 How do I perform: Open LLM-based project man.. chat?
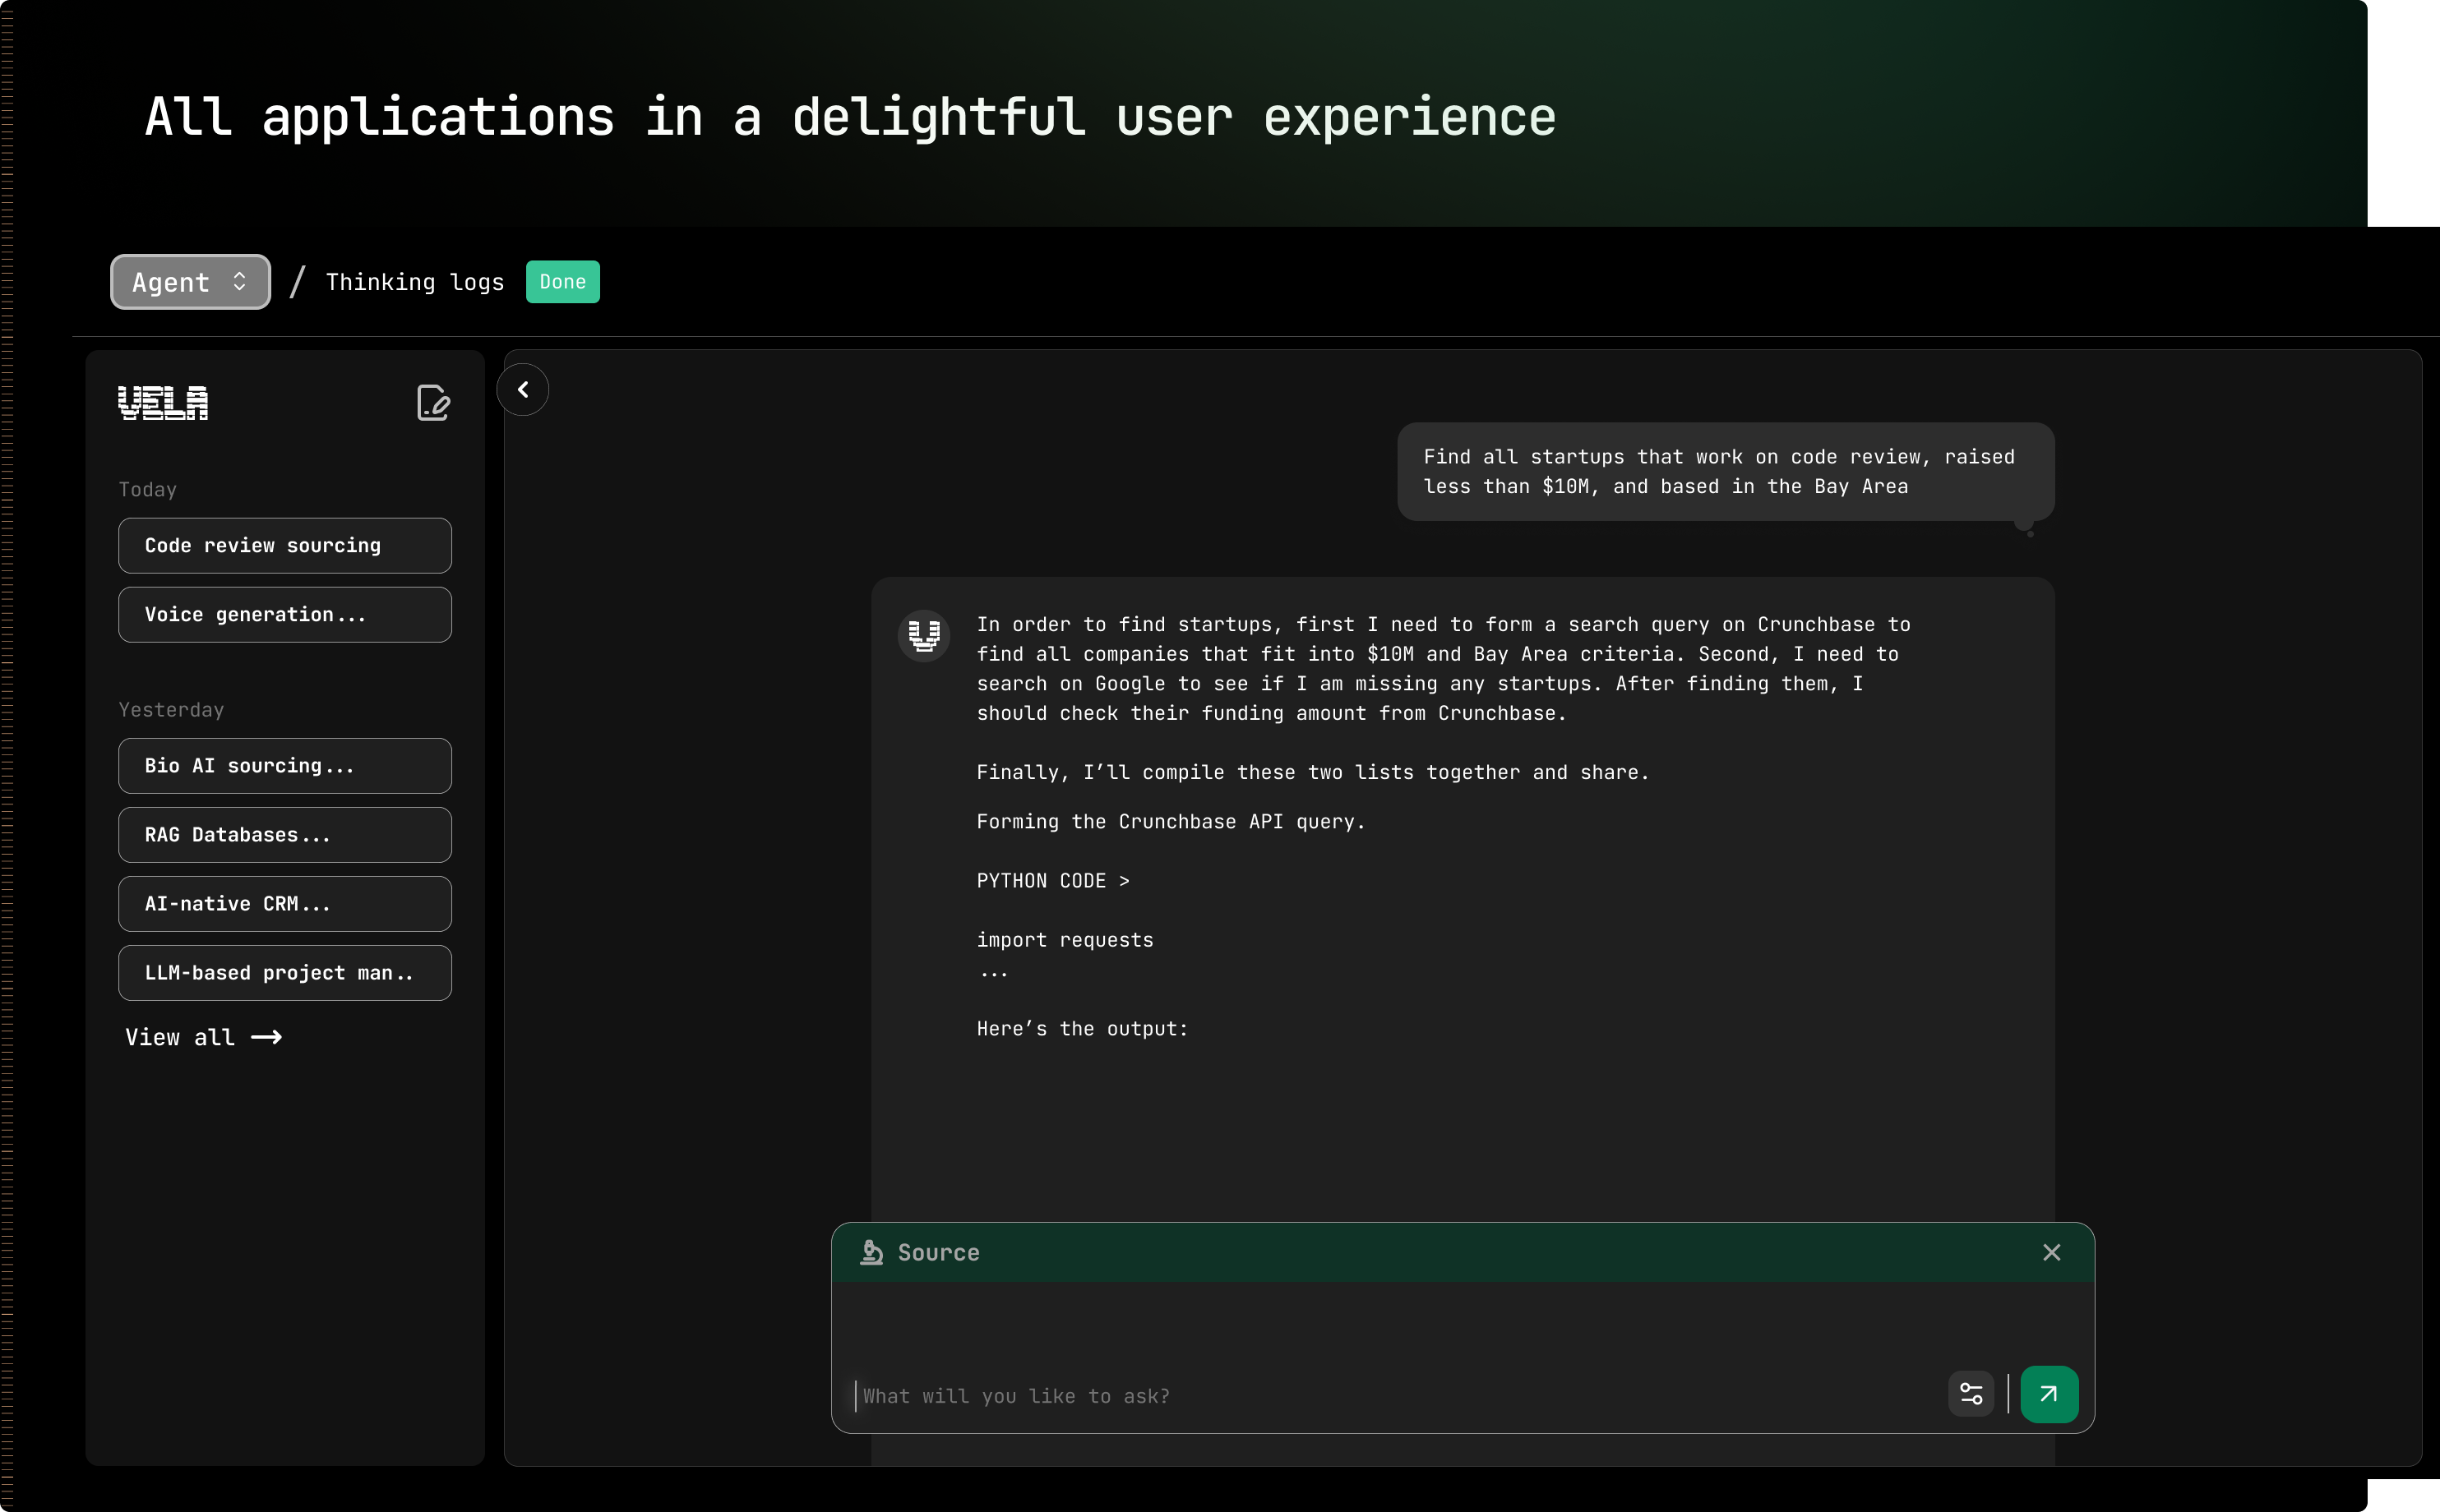[x=284, y=973]
